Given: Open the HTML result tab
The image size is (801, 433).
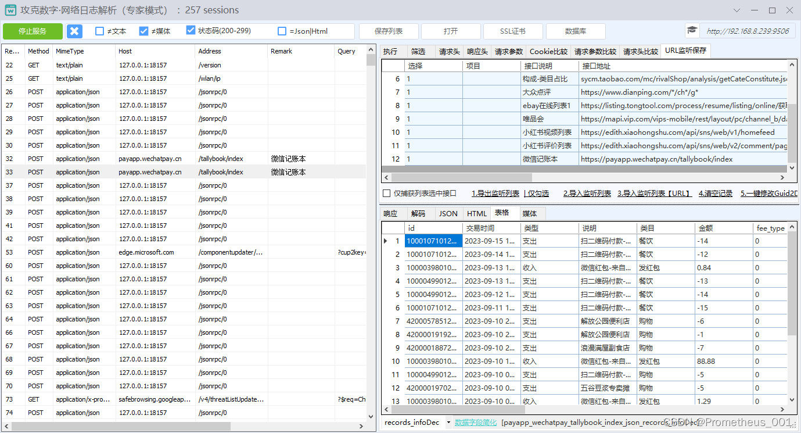Looking at the screenshot, I should (x=477, y=214).
